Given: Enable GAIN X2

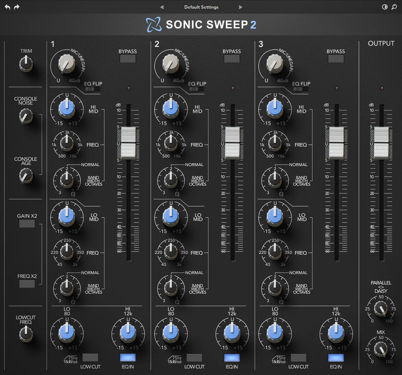Looking at the screenshot, I should coord(27,223).
